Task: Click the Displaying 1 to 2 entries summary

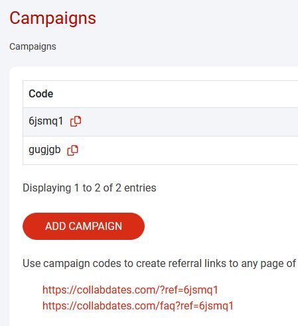Action: click(90, 188)
